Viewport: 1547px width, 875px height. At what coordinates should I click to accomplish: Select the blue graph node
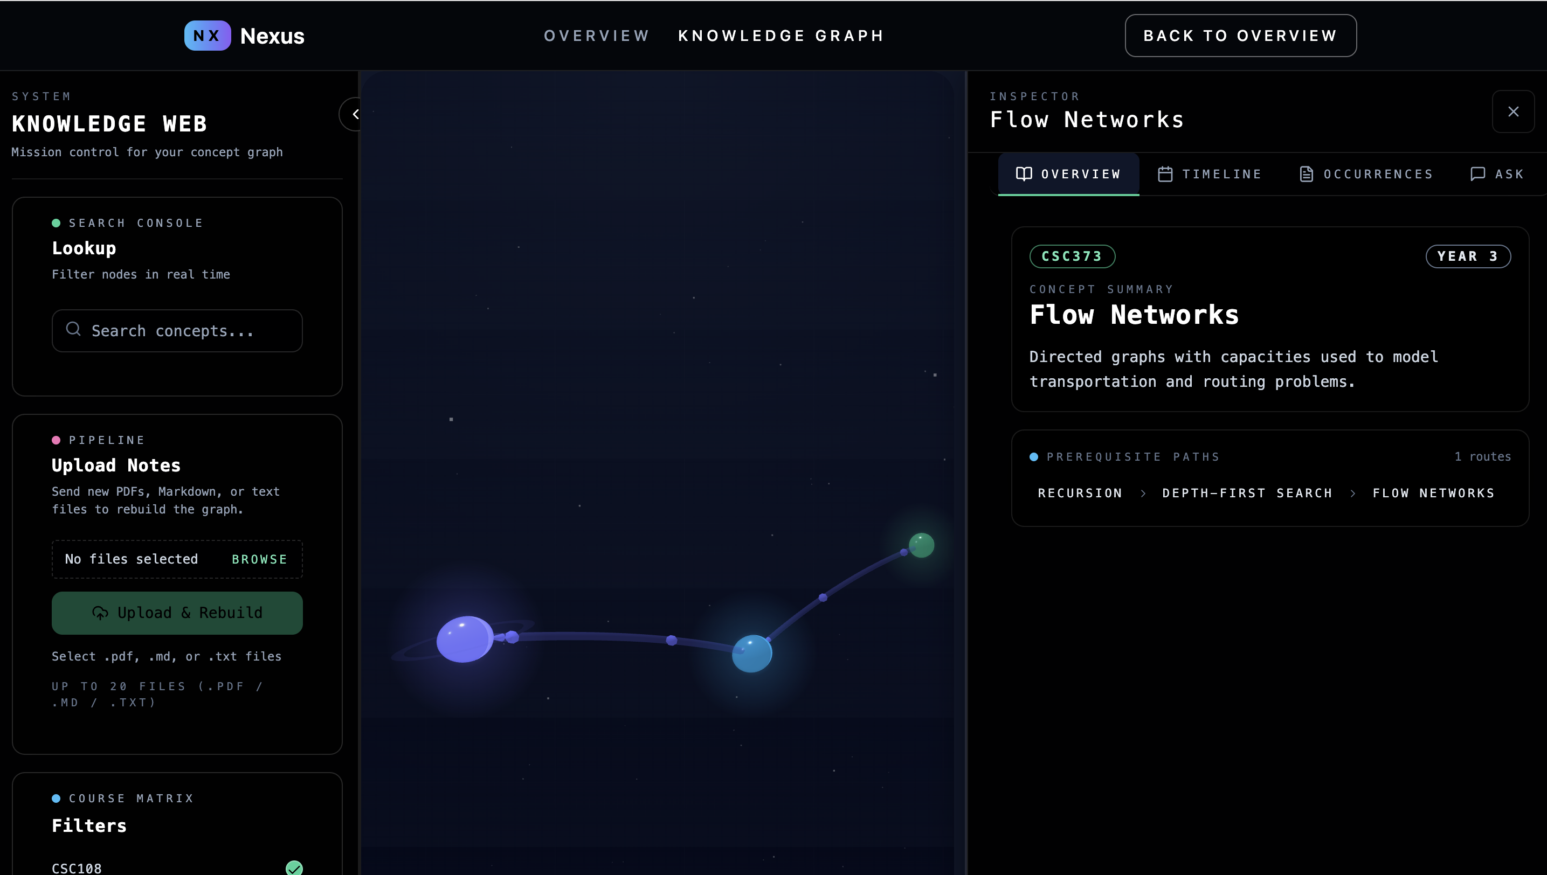[x=751, y=653]
